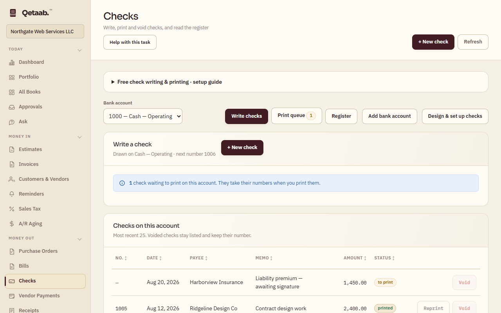Screen dimensions: 501x313
Task: Void the Harborview Insurance check
Action: tap(464, 282)
